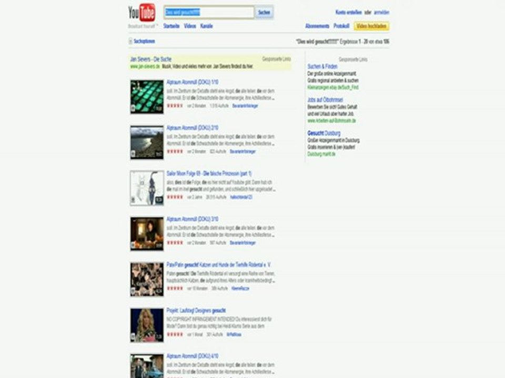Click green URL under Jobs auf Ölbohrinsel ad
Viewport: 505px width, 378px height.
pos(332,121)
